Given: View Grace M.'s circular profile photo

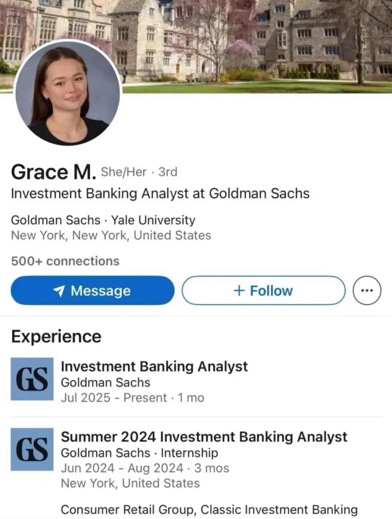Looking at the screenshot, I should 68,92.
